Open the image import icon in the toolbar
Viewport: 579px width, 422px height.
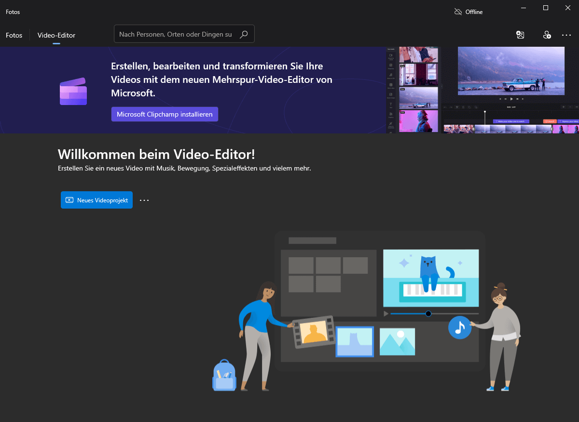[x=520, y=35]
